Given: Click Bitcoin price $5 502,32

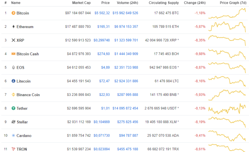Looking at the screenshot, I should (102, 13).
